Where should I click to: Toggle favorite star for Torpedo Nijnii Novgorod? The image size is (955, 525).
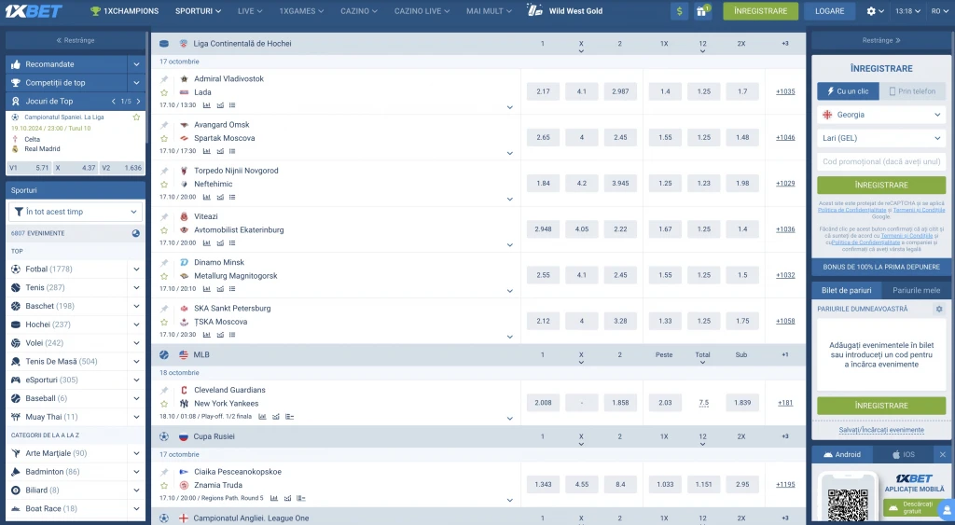[164, 185]
